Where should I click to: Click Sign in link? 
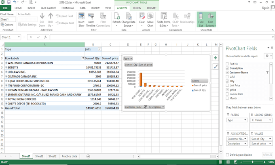[266, 8]
